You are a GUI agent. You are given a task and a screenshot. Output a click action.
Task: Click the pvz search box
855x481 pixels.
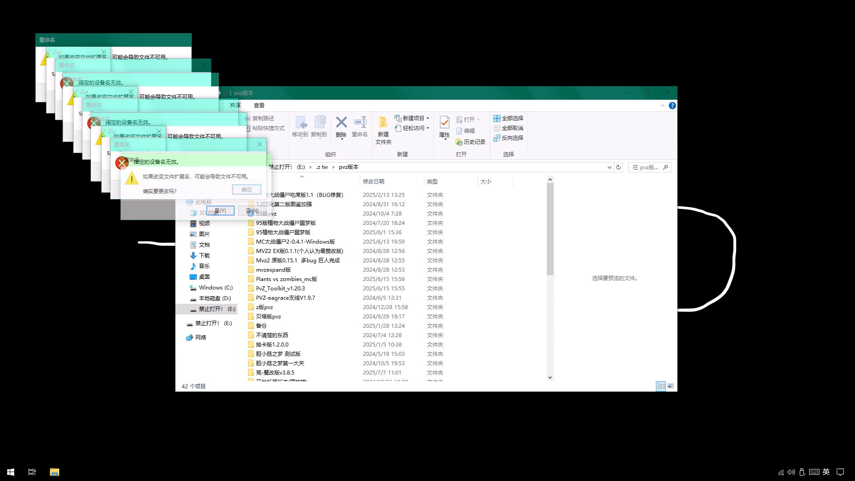[x=650, y=167]
